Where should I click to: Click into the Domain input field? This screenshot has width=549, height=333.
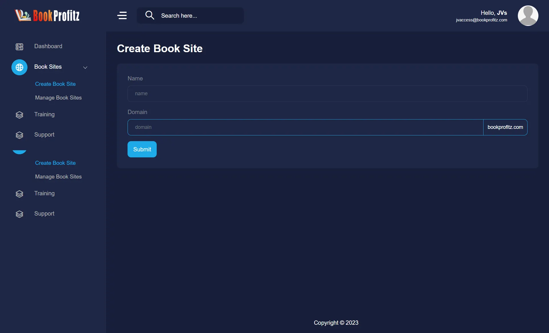(305, 127)
